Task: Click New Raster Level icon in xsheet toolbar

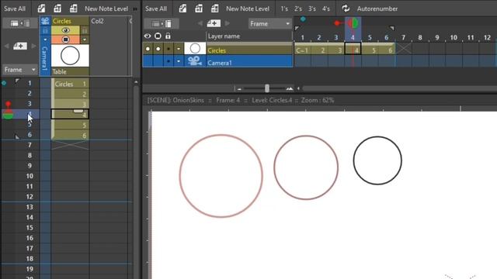Action: coord(74,9)
